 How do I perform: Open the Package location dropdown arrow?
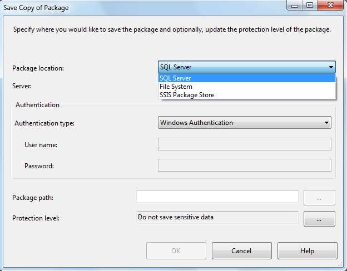(x=331, y=67)
